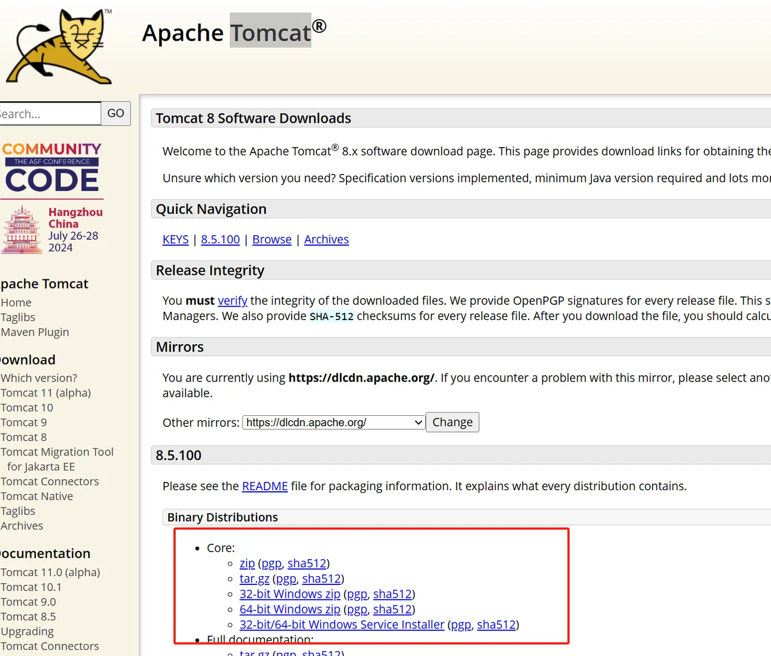Image resolution: width=771 pixels, height=656 pixels.
Task: Open Tomcat Migration Tool for Jakarta EE
Action: click(x=57, y=459)
